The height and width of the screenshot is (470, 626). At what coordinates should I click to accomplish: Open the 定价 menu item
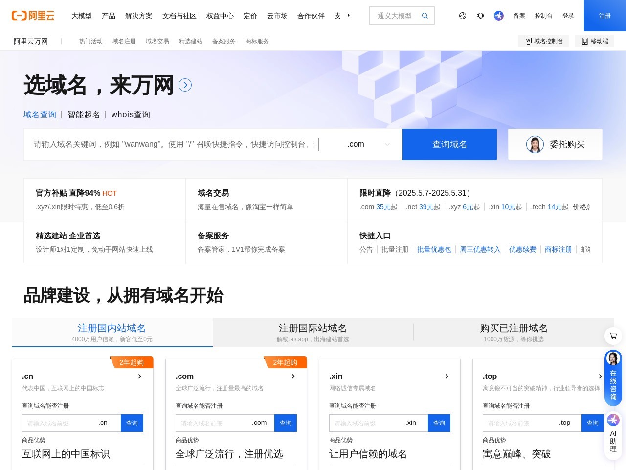250,16
